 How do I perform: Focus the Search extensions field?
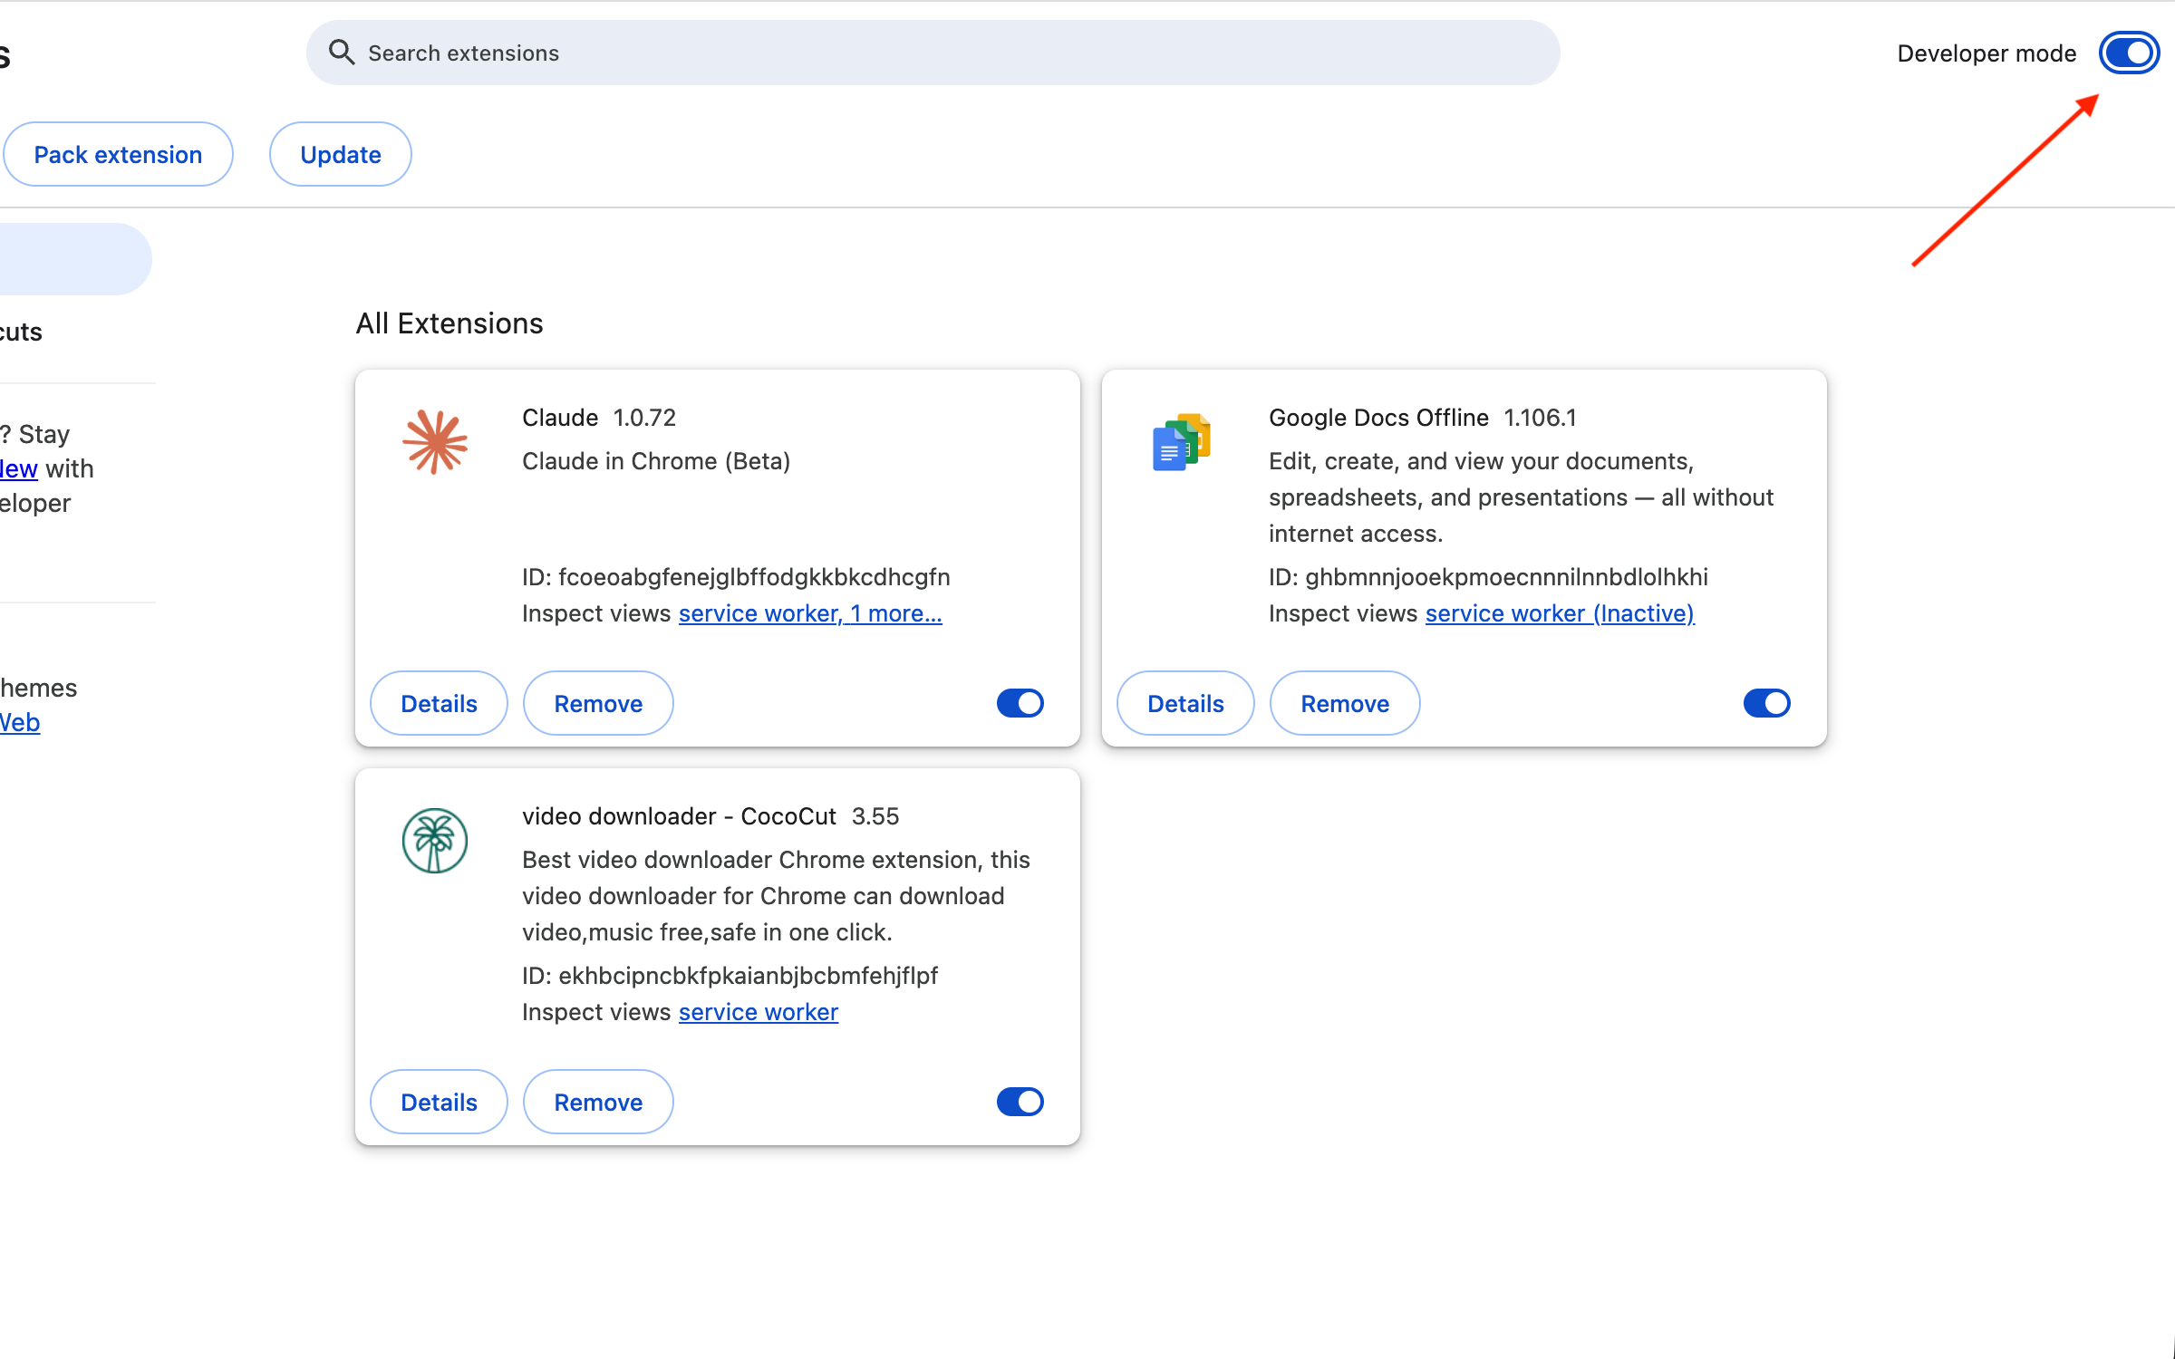coord(933,53)
